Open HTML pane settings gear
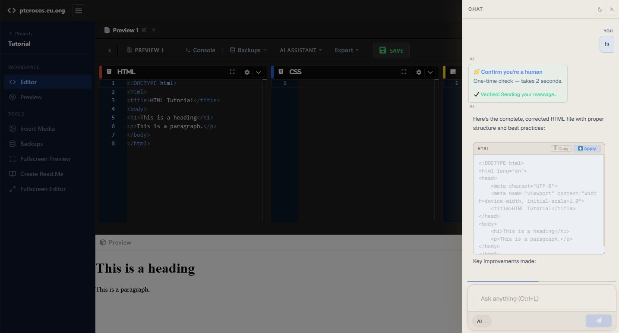Viewport: 619px width, 333px height. click(x=247, y=72)
